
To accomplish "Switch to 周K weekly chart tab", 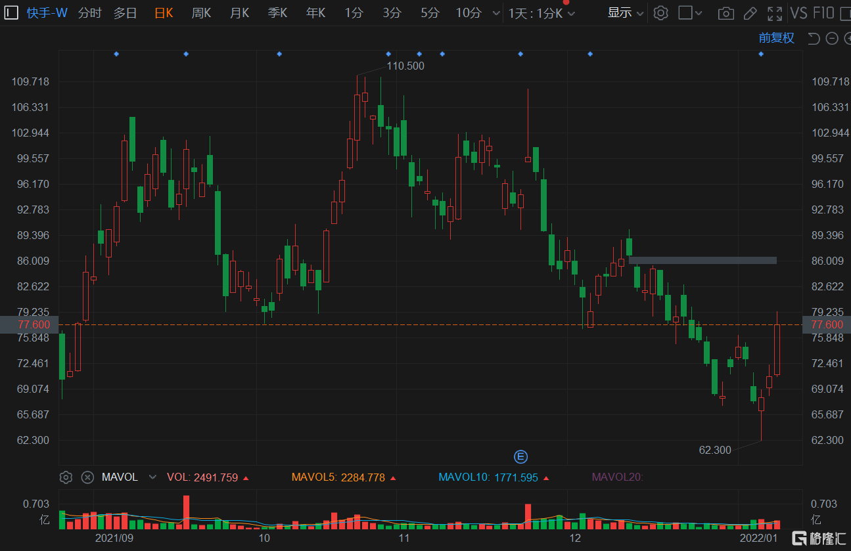I will (x=201, y=12).
